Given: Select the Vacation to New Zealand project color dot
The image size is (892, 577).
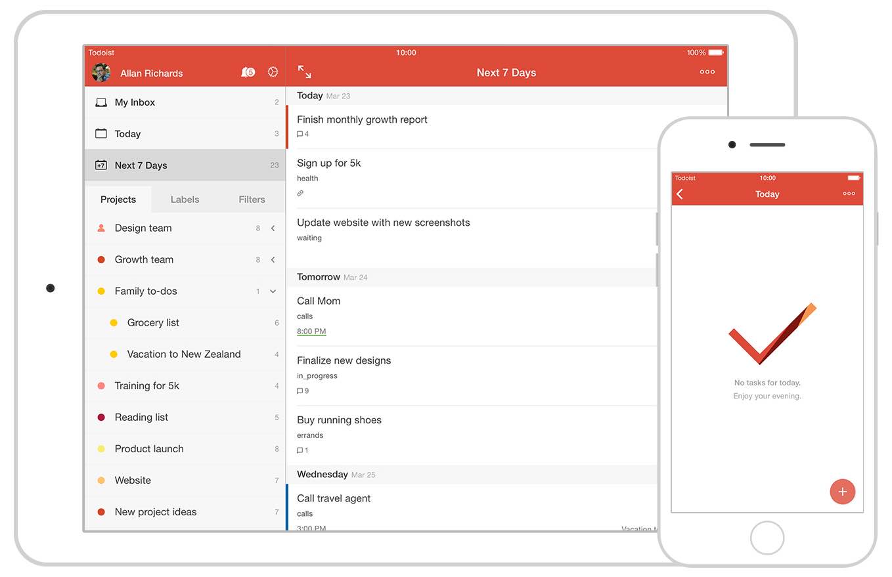Looking at the screenshot, I should click(x=112, y=354).
